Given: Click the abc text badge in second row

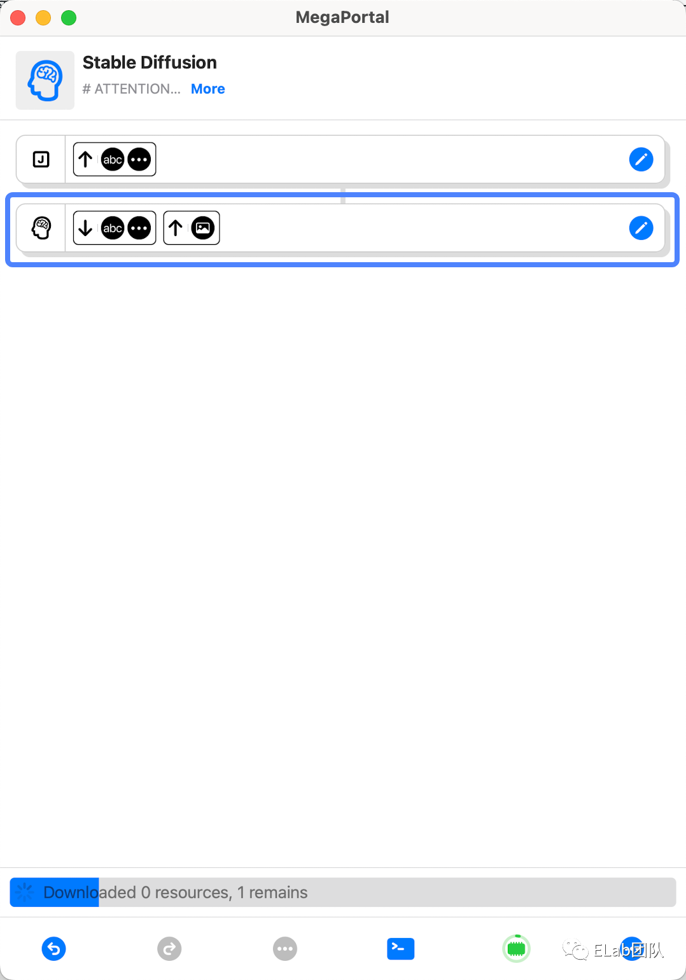Looking at the screenshot, I should [x=113, y=228].
